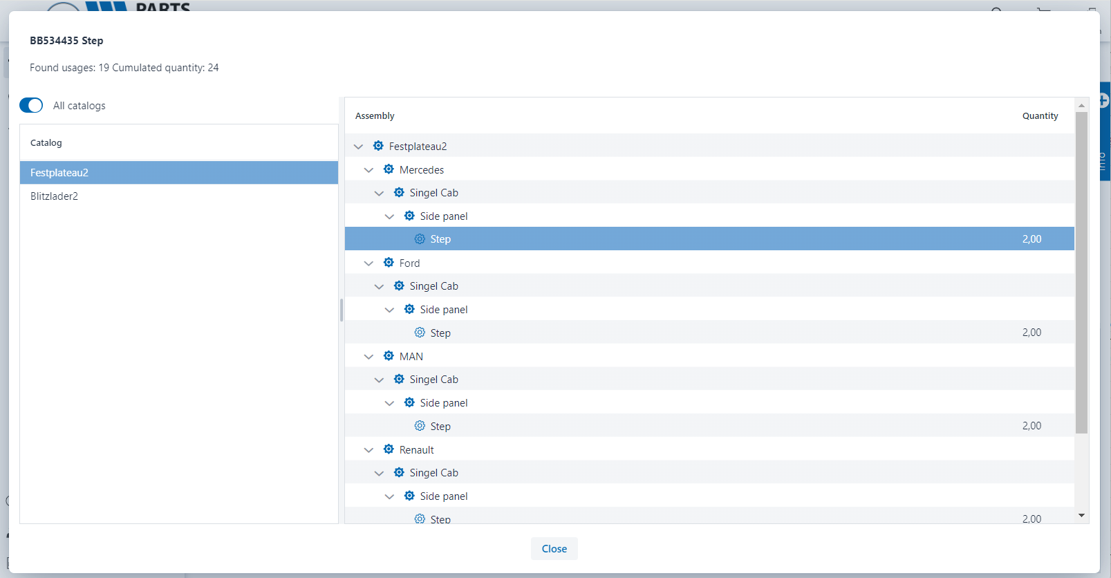Screen dimensions: 1111x578
Task: Collapse the Festplateau2 root assembly node
Action: [x=358, y=147]
